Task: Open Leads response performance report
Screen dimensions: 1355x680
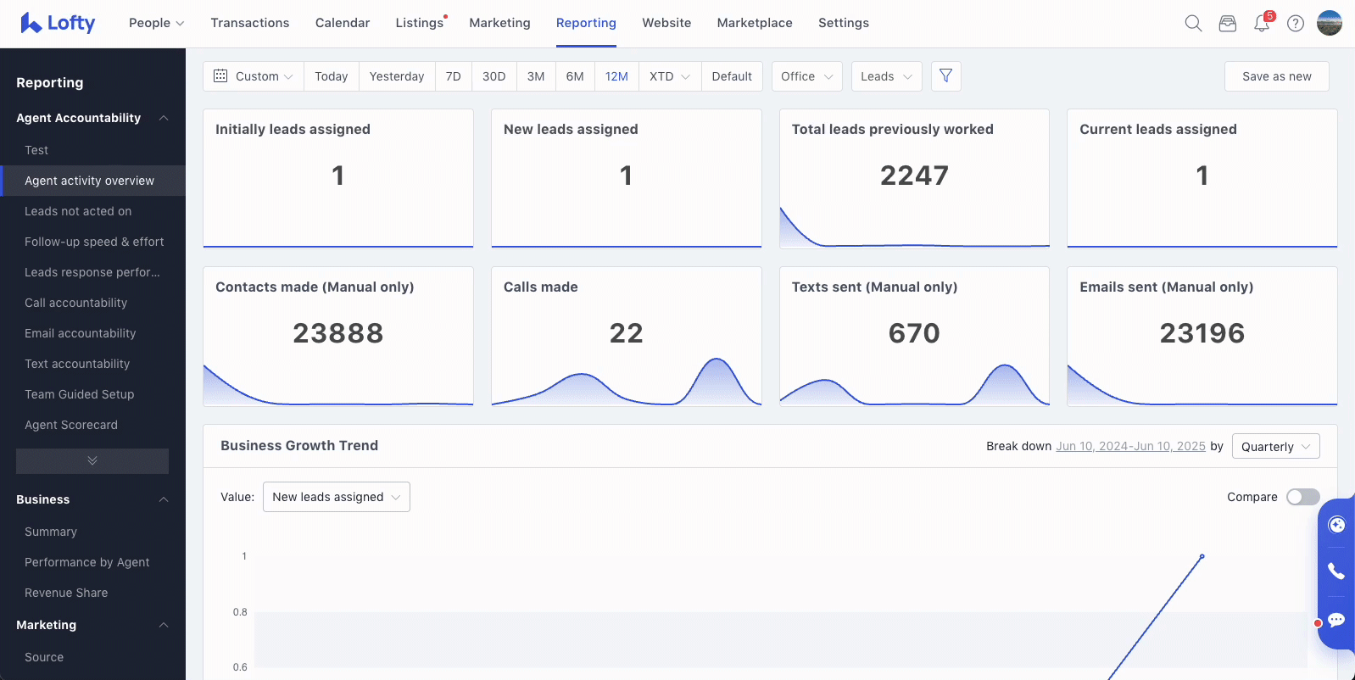Action: tap(92, 272)
